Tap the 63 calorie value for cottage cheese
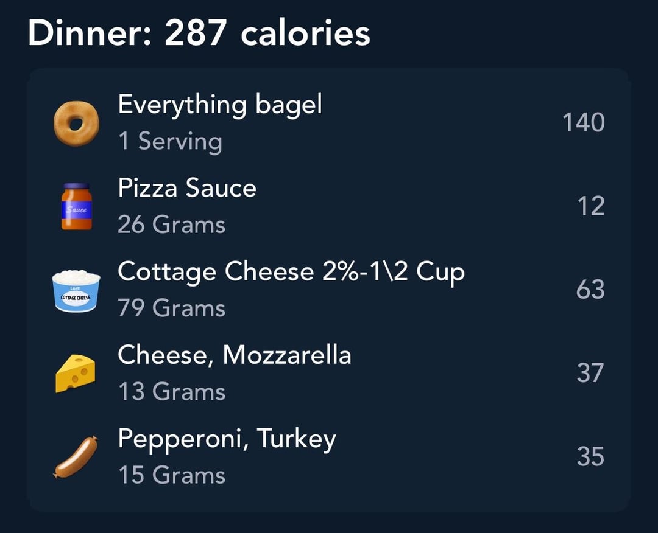 pos(590,290)
